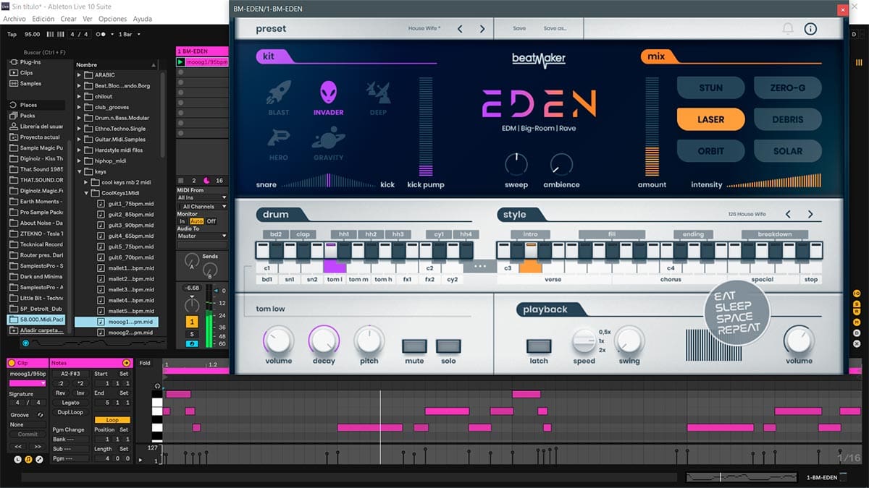This screenshot has height=488, width=869.
Task: Click the piano roll headphone preview icon
Action: [158, 386]
